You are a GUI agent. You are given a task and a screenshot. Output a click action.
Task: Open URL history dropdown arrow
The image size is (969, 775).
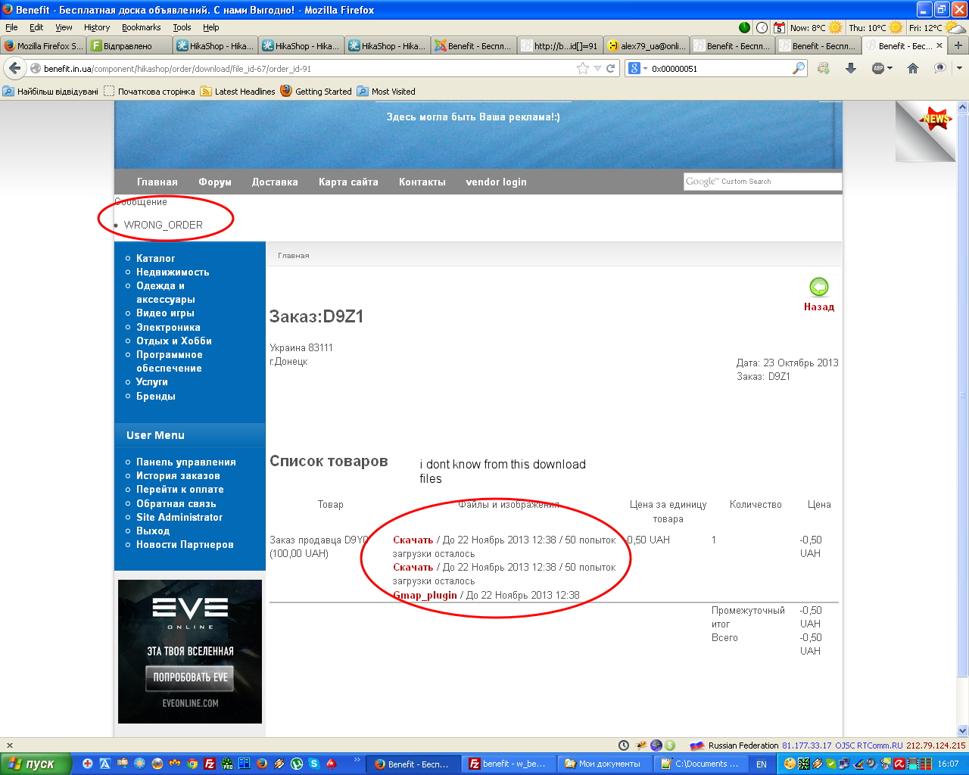(597, 68)
